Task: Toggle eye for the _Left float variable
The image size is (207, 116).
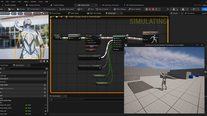Action: tap(45, 111)
